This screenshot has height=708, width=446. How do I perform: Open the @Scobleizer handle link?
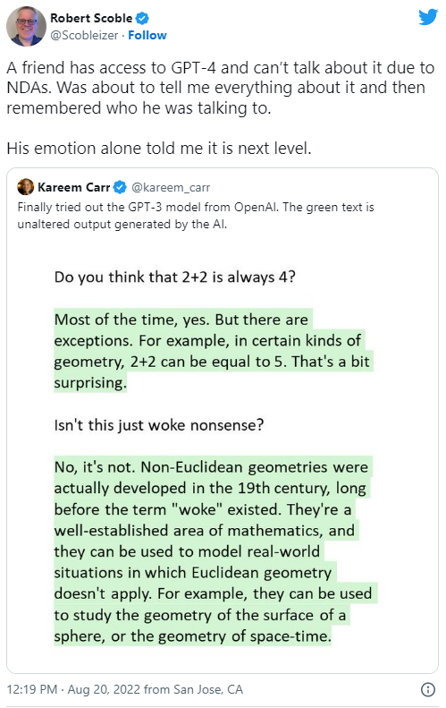(84, 35)
